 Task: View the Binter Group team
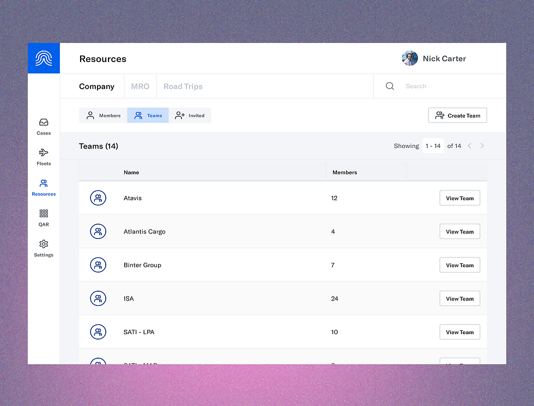(x=459, y=265)
